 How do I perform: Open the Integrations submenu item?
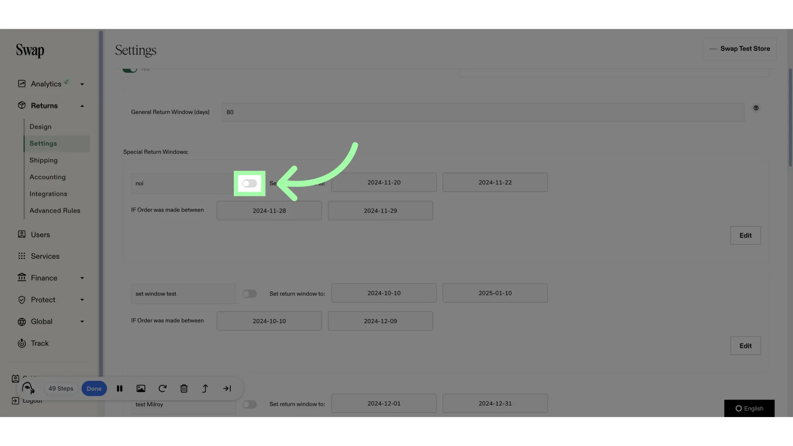coord(48,194)
